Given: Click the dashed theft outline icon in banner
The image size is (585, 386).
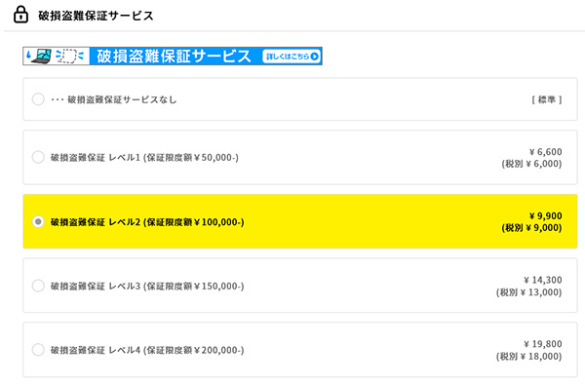Looking at the screenshot, I should [x=69, y=57].
